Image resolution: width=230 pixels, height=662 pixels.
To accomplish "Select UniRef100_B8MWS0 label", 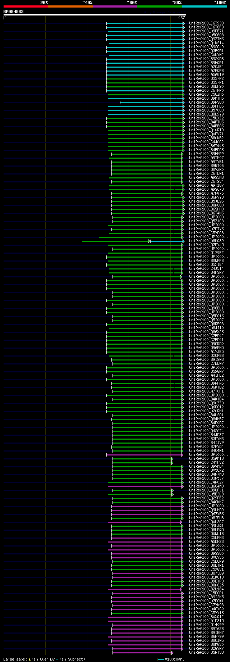I will pos(206,645).
